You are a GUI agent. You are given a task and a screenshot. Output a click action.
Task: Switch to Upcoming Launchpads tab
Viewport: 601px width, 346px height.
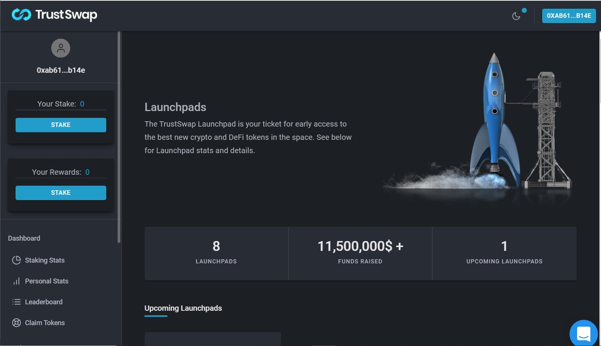183,308
